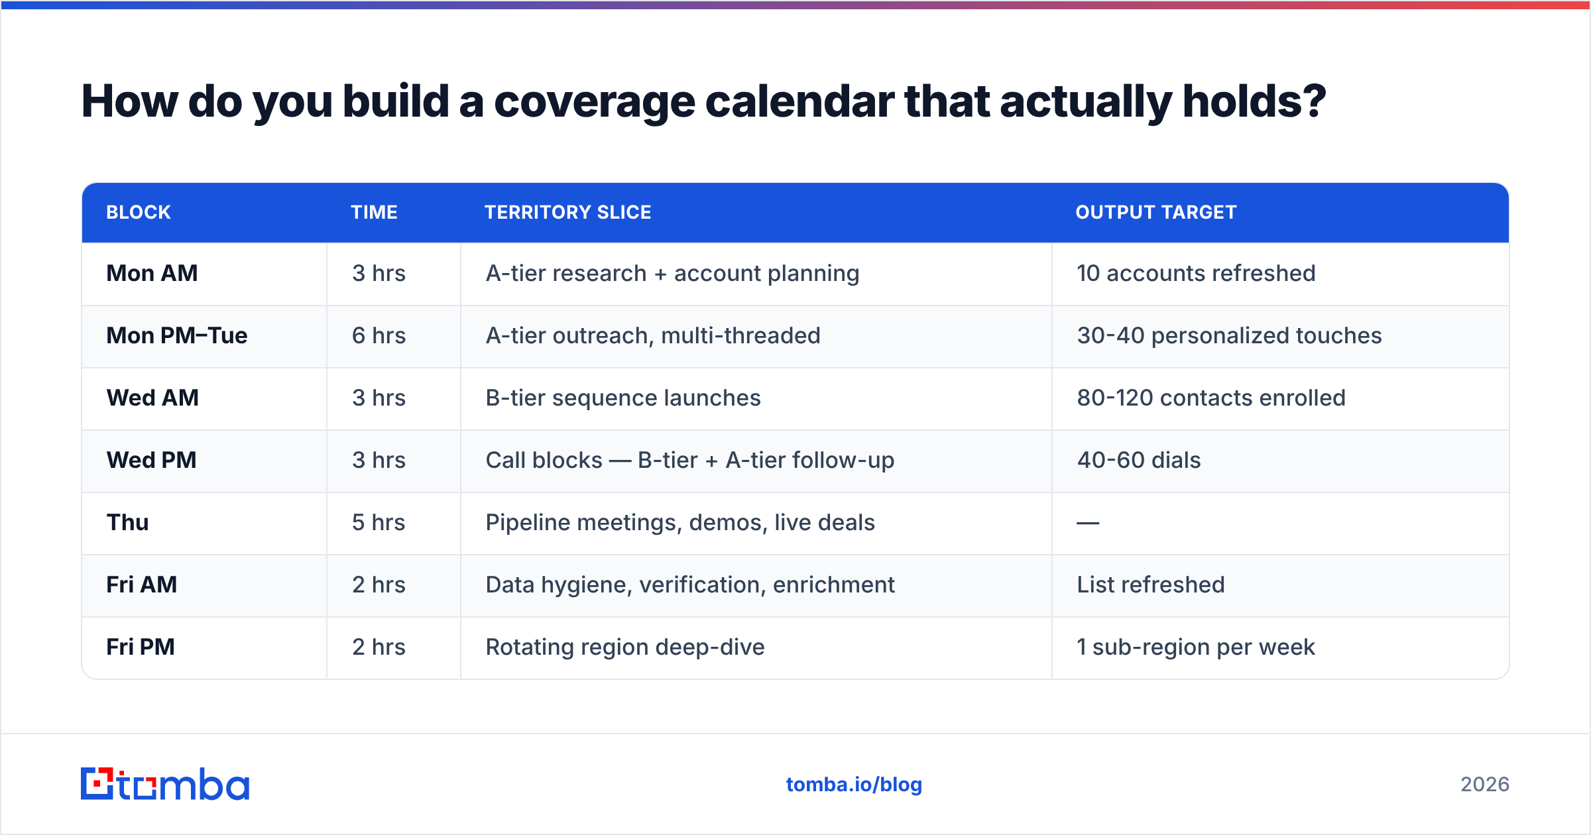The height and width of the screenshot is (835, 1591).
Task: Click 'Call blocks — B-tier + A-tier follow-up'
Action: click(690, 460)
